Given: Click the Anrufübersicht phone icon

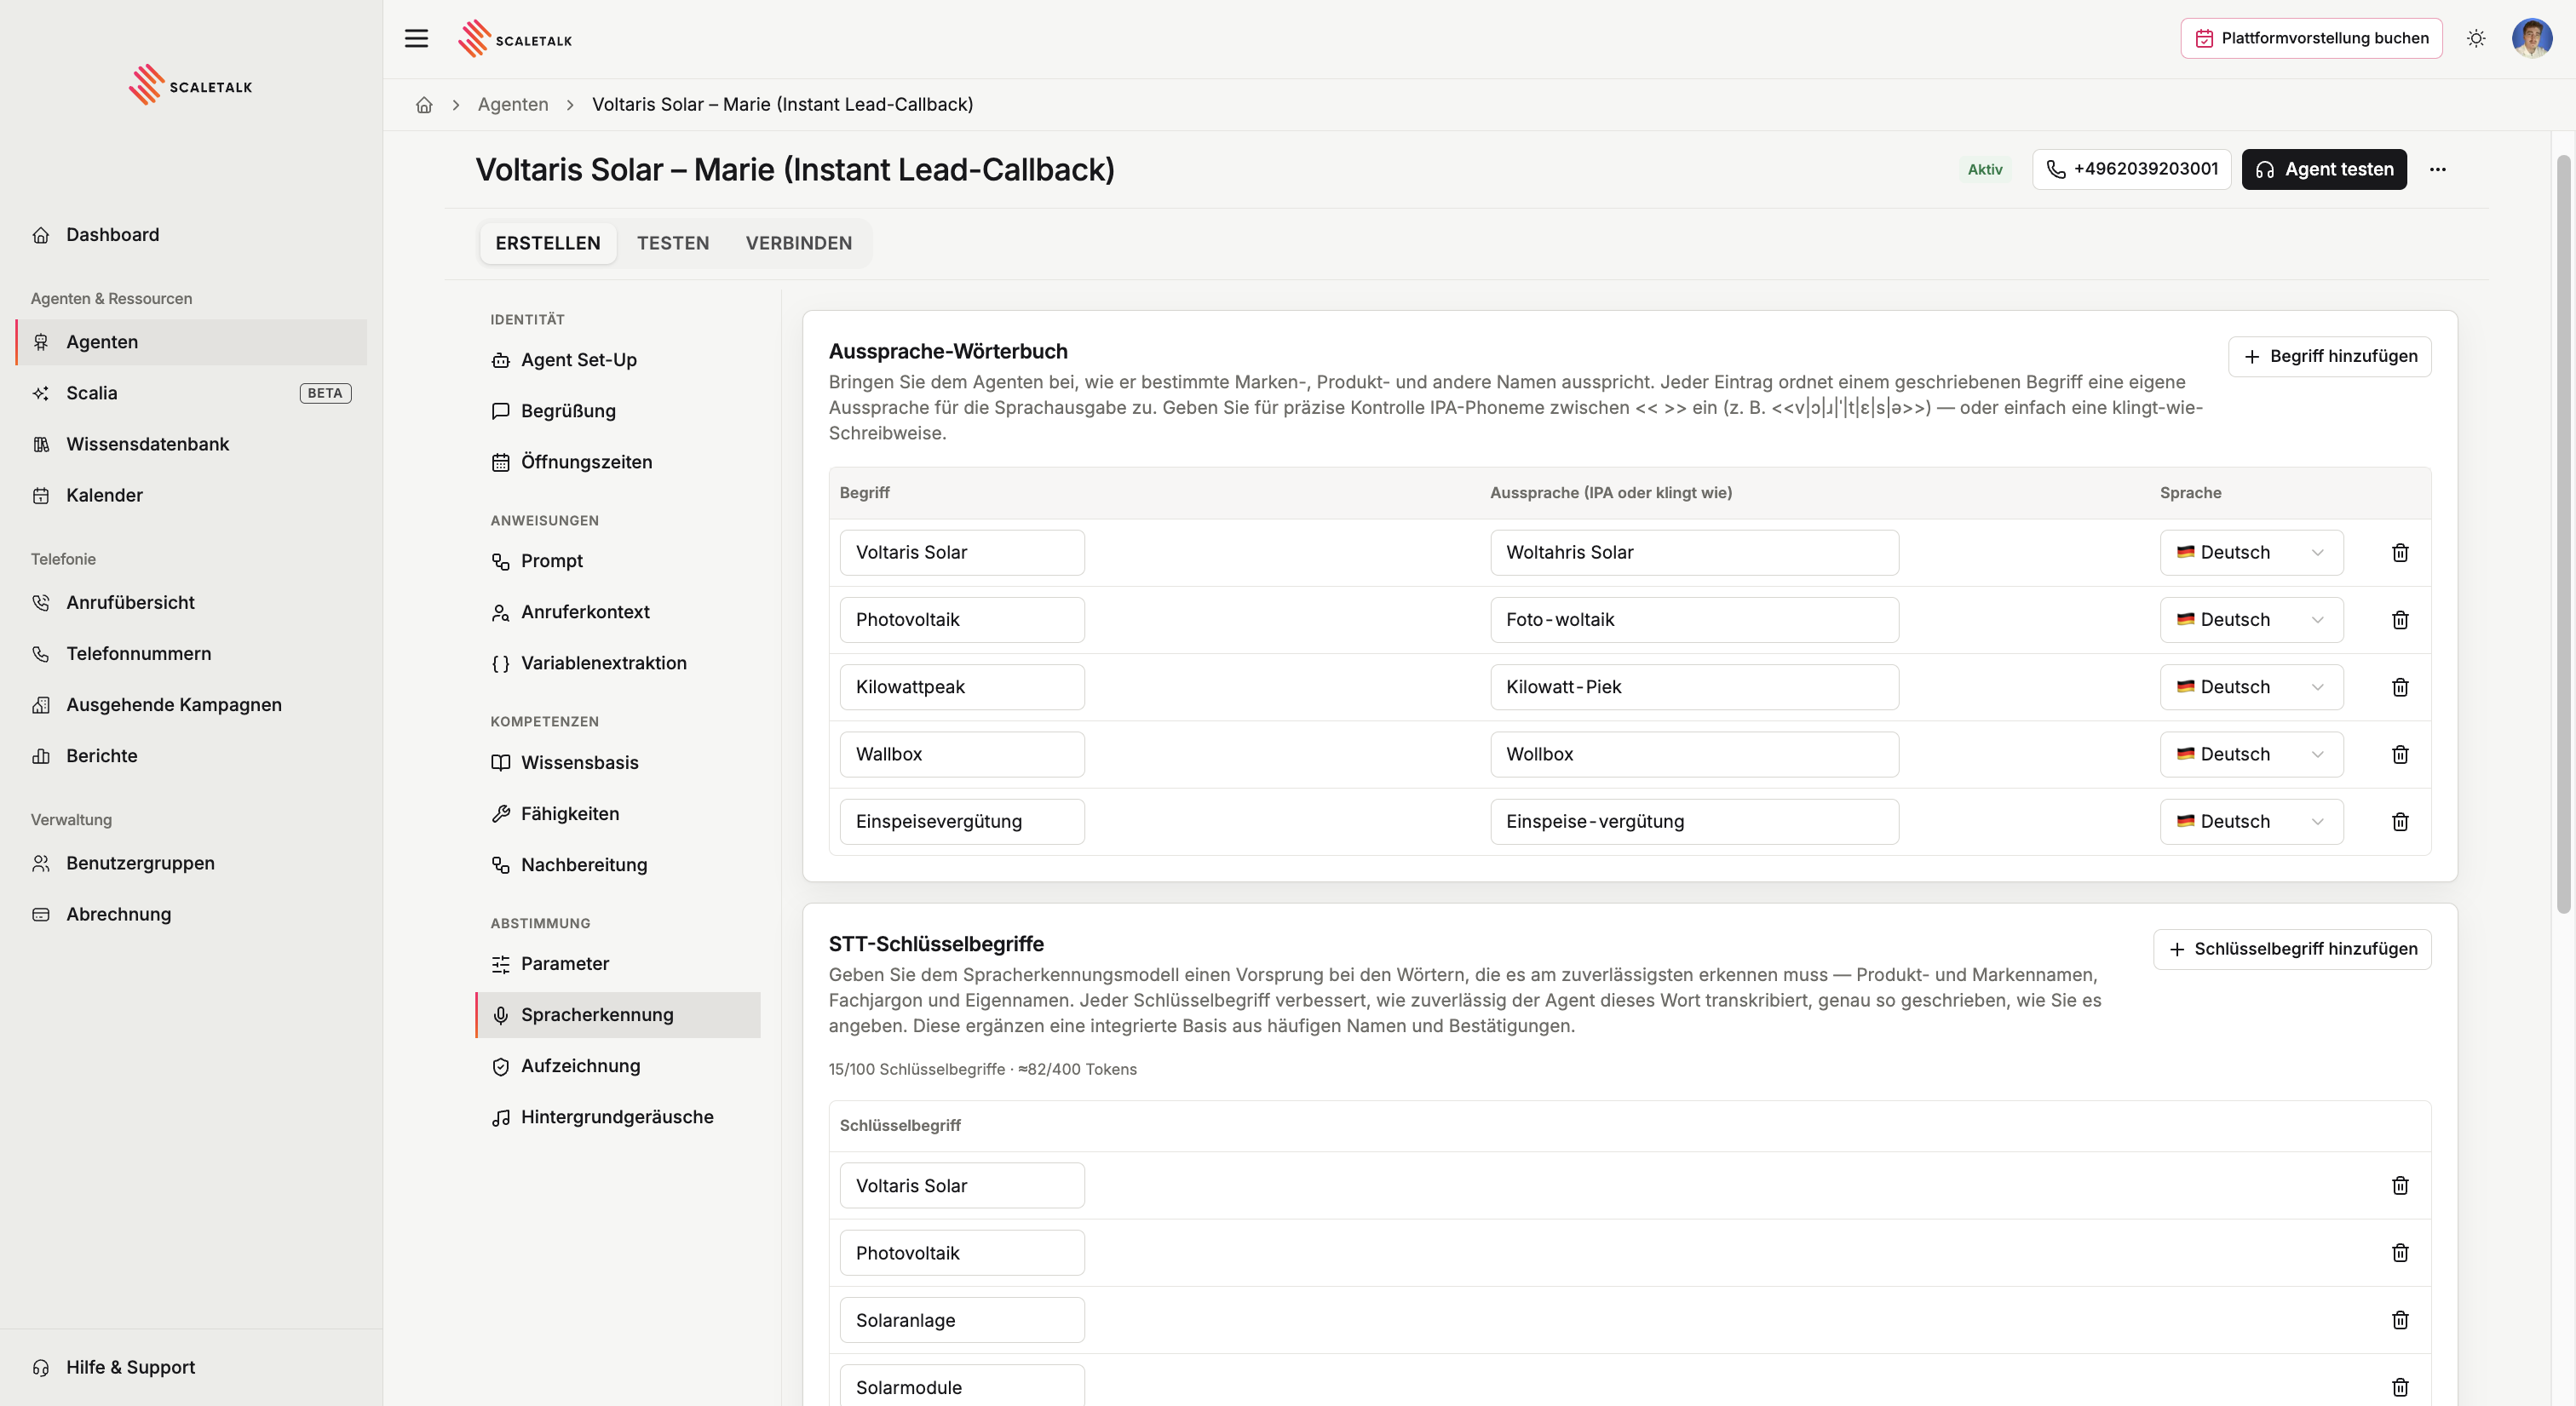Looking at the screenshot, I should [x=41, y=603].
